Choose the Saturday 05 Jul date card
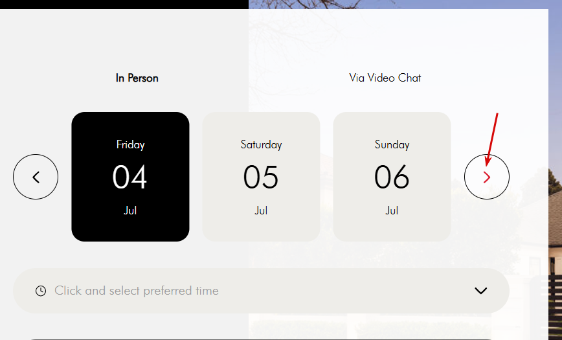This screenshot has width=562, height=340. 261,176
